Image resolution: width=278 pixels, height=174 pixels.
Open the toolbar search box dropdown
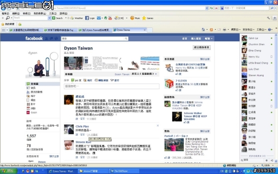coord(50,18)
